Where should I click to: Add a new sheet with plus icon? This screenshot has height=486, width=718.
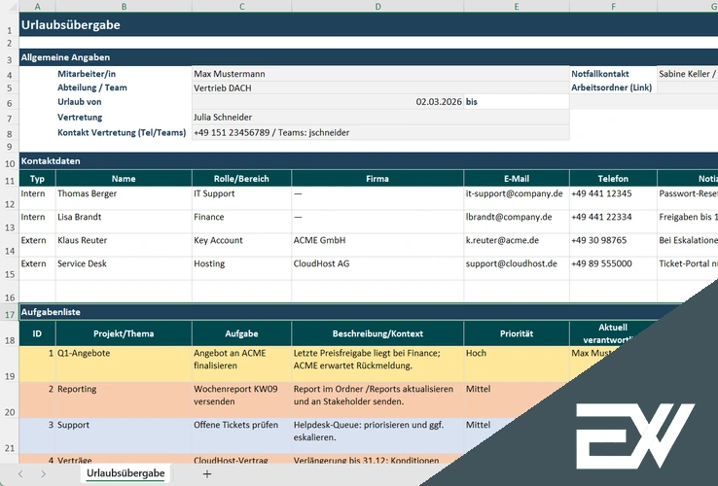pyautogui.click(x=207, y=474)
